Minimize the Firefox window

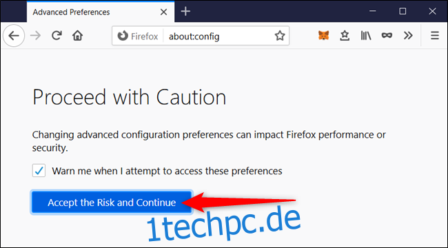[372, 11]
